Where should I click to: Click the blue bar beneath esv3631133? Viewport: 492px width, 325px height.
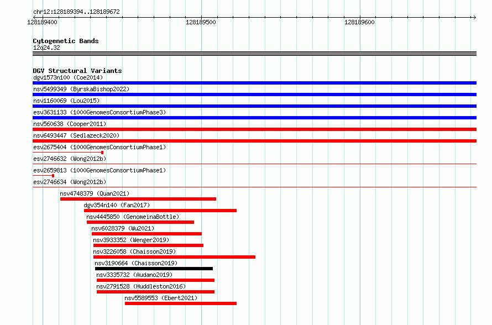pyautogui.click(x=254, y=118)
